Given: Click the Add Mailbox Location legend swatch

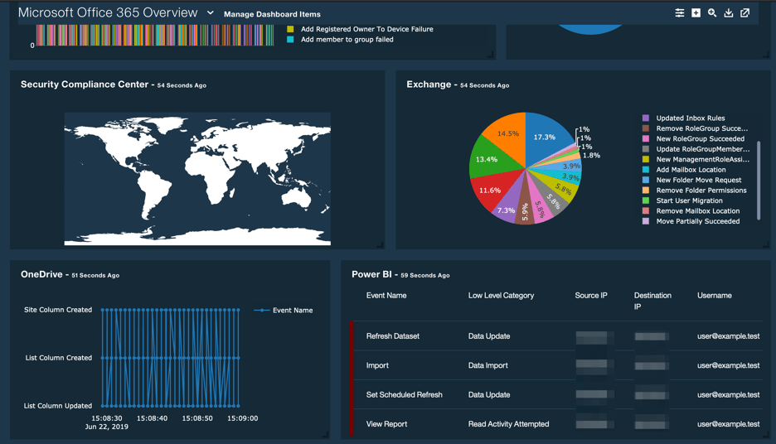Looking at the screenshot, I should pyautogui.click(x=645, y=170).
